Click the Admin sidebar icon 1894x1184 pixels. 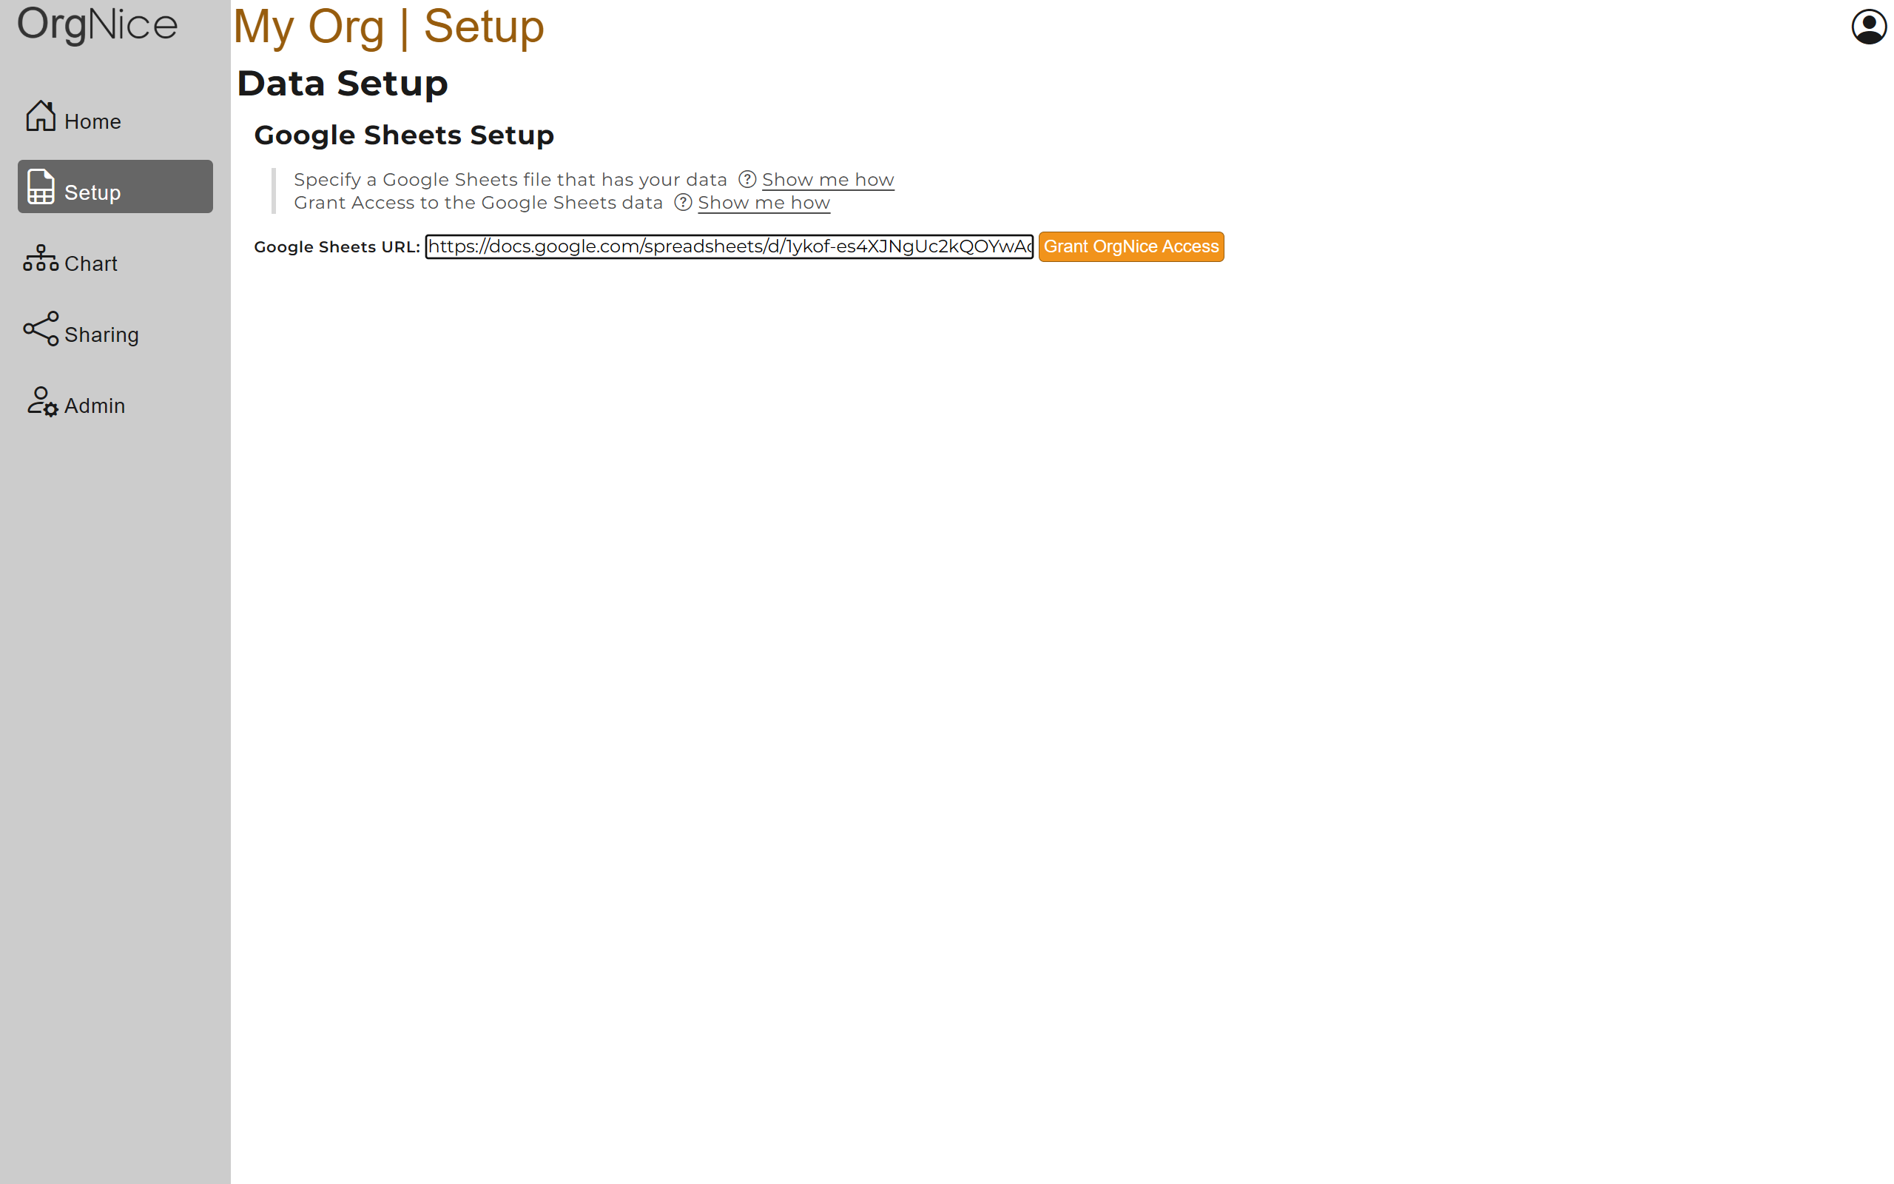click(x=42, y=403)
